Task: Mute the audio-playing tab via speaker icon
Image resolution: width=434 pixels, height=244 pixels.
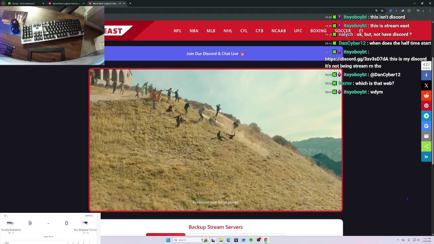Action: tap(120, 3)
